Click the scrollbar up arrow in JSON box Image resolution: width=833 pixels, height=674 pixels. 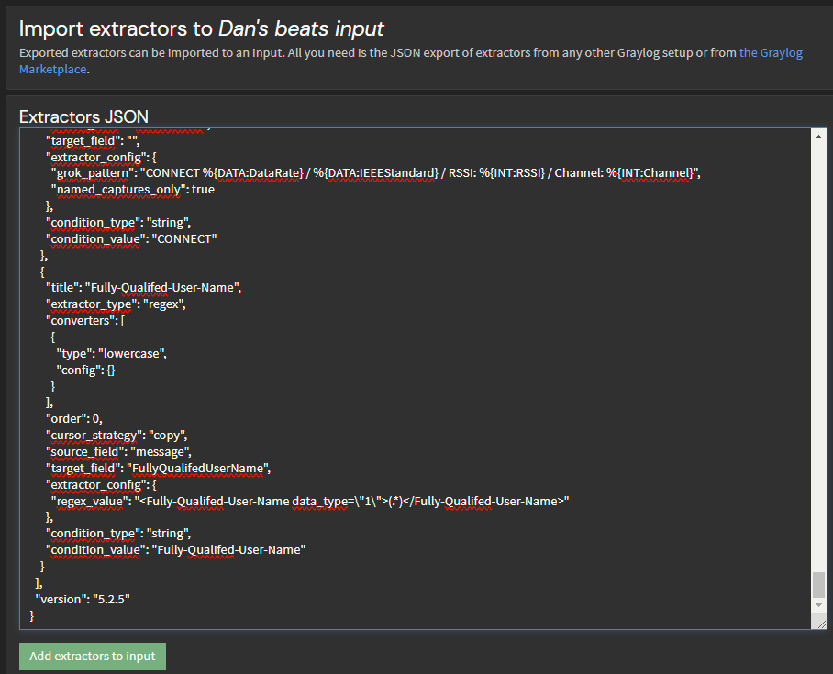point(818,137)
